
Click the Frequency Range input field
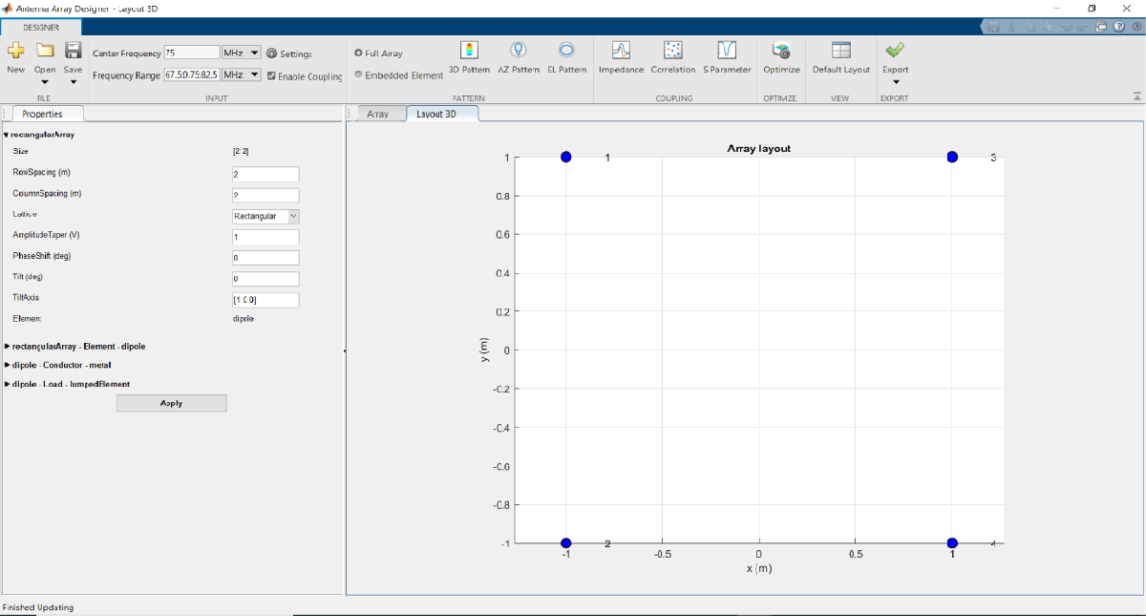(192, 74)
